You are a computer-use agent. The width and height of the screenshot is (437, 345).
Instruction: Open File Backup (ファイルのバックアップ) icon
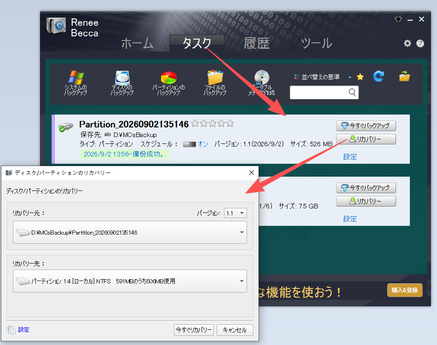point(215,82)
